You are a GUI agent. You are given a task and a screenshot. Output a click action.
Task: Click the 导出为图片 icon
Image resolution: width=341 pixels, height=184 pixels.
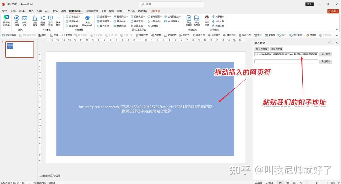(197, 18)
